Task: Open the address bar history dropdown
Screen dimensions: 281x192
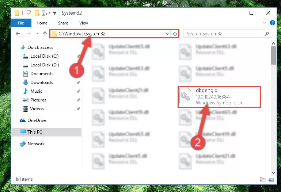Action: click(x=168, y=34)
